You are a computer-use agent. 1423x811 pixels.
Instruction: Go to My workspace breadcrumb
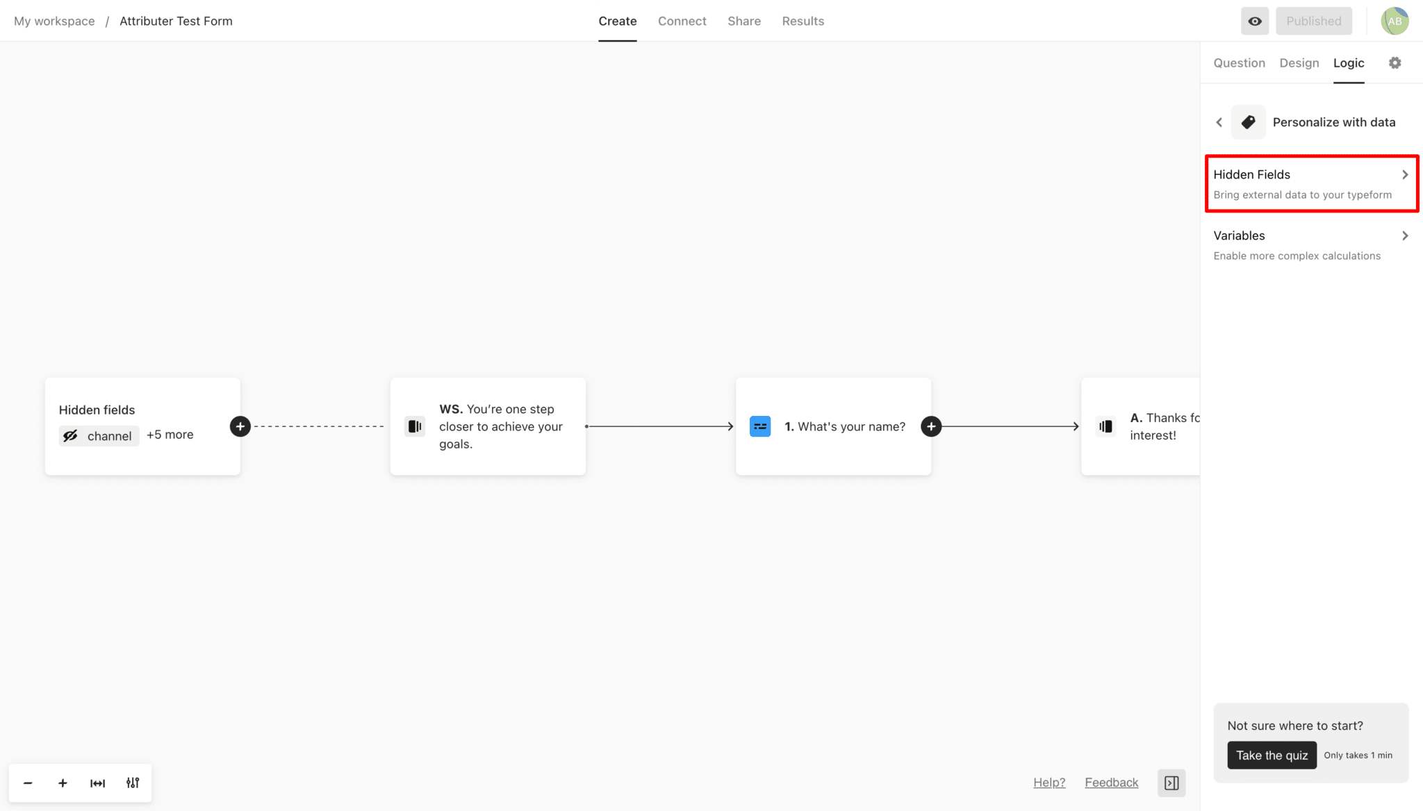point(54,21)
